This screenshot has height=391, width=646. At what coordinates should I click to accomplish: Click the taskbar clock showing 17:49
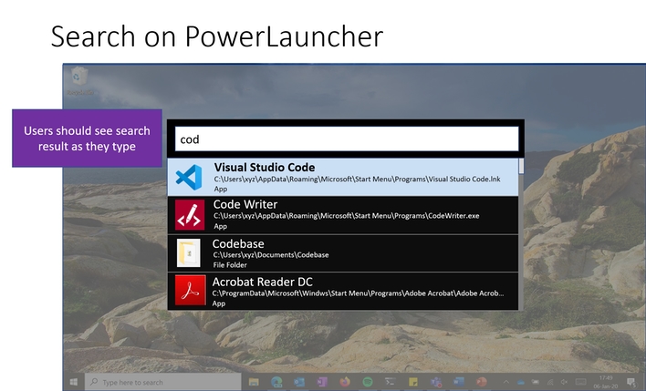(606, 382)
